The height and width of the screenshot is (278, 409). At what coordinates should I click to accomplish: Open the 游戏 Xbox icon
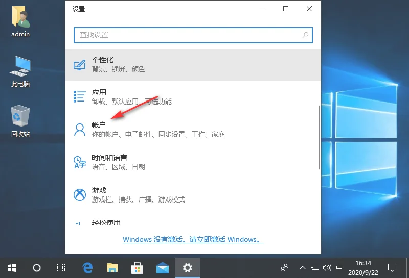(x=80, y=195)
